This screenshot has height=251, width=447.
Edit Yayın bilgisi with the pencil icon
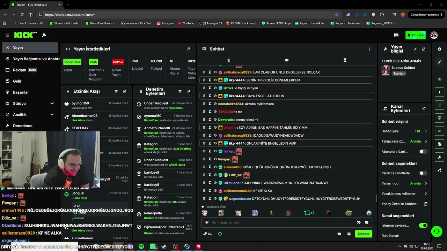[x=415, y=49]
